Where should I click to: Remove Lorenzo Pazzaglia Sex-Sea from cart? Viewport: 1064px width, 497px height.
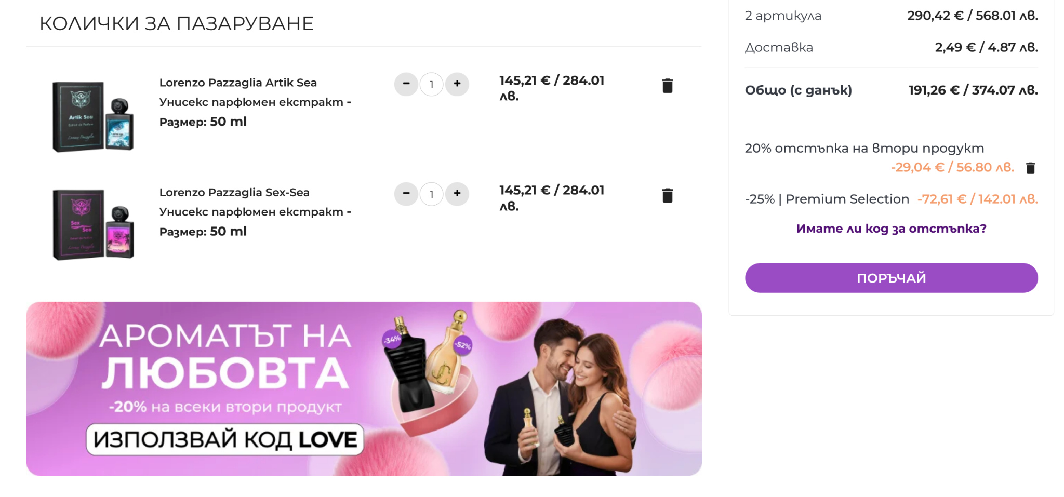click(x=668, y=196)
